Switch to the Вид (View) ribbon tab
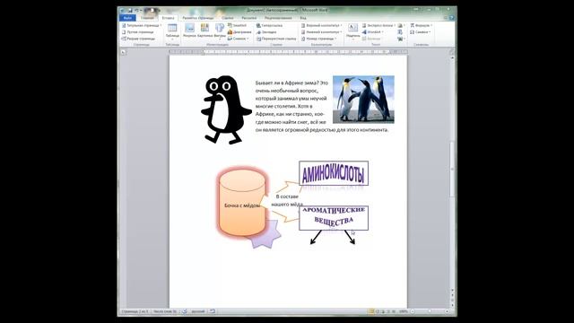The height and width of the screenshot is (323, 574). [303, 18]
